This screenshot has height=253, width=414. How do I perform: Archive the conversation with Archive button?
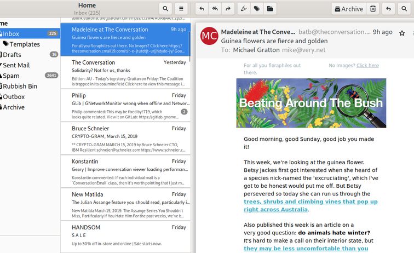pos(348,9)
